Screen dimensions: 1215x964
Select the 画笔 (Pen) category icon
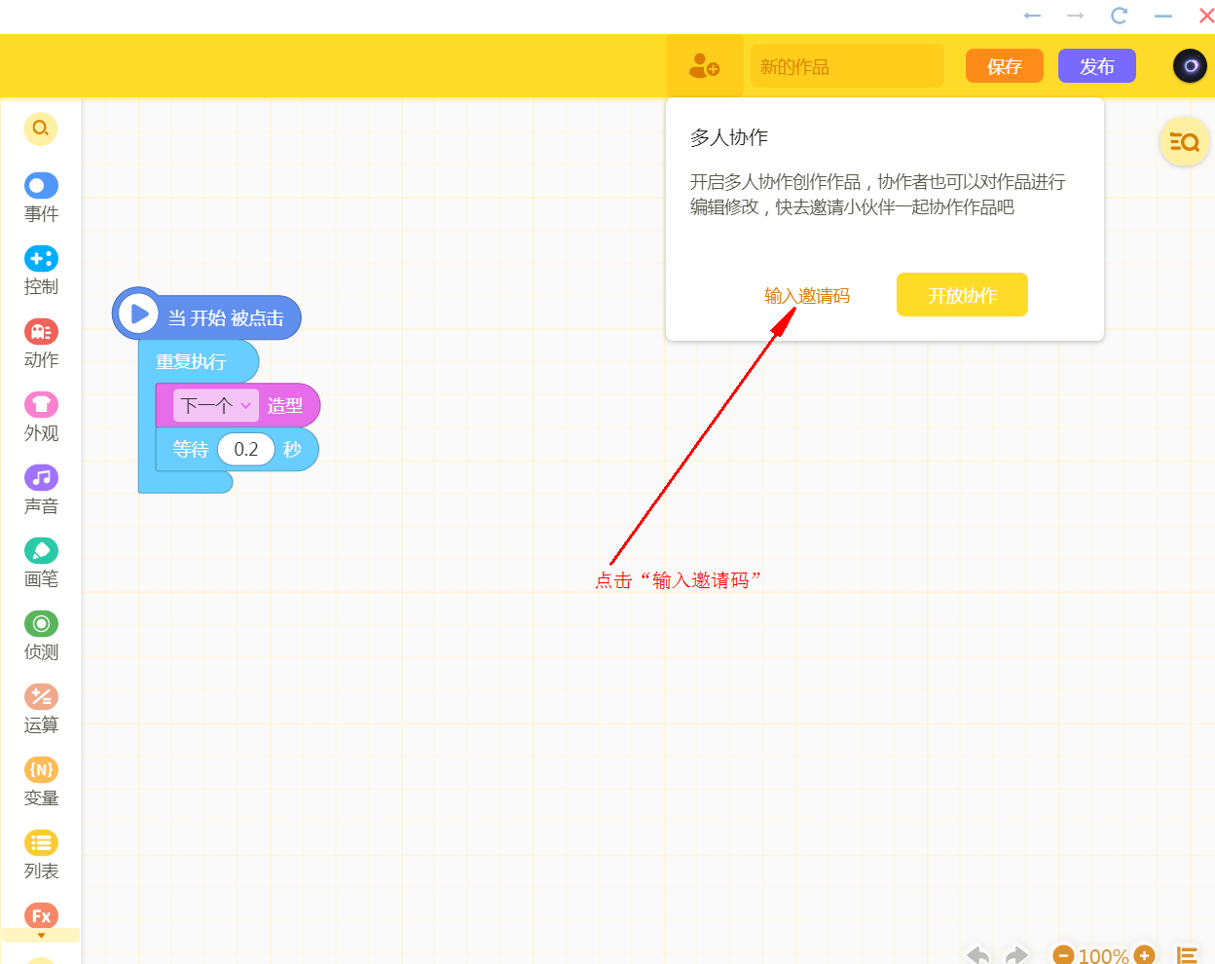41,550
